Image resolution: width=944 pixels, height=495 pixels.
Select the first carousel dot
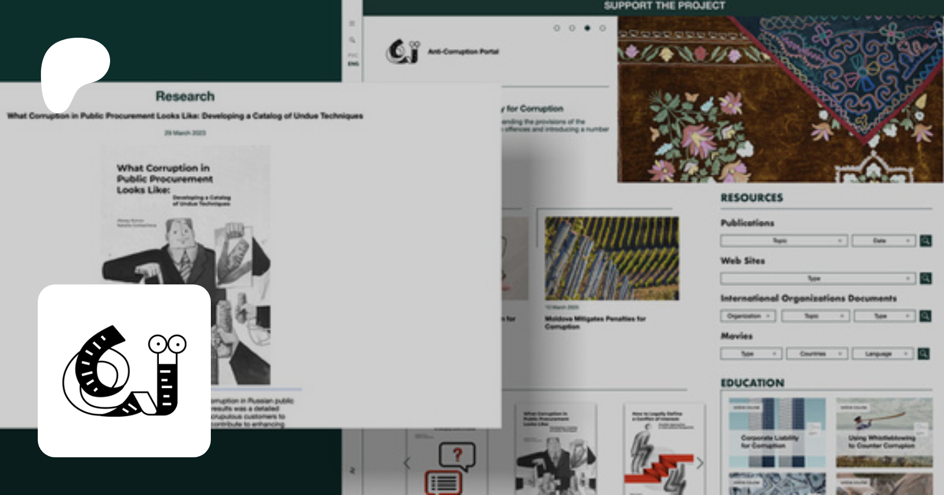point(557,28)
